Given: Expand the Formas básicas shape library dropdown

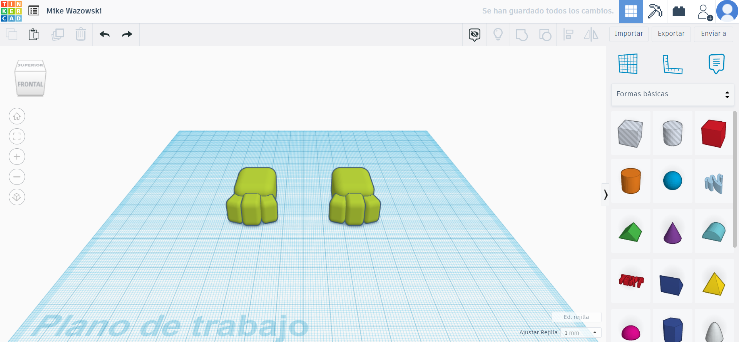Looking at the screenshot, I should click(x=673, y=94).
